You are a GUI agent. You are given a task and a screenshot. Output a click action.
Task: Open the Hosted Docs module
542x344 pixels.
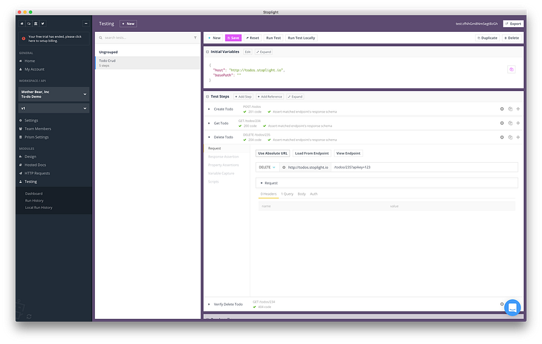coord(35,165)
